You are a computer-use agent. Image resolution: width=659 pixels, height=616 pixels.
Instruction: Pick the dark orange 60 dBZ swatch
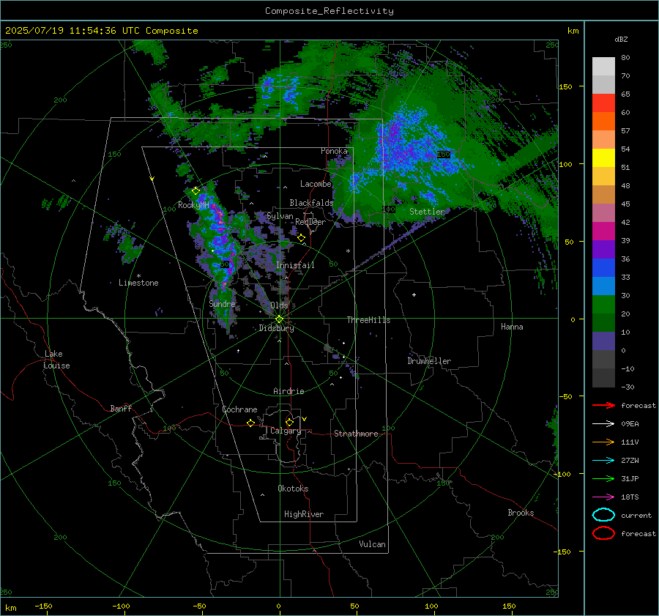point(603,121)
